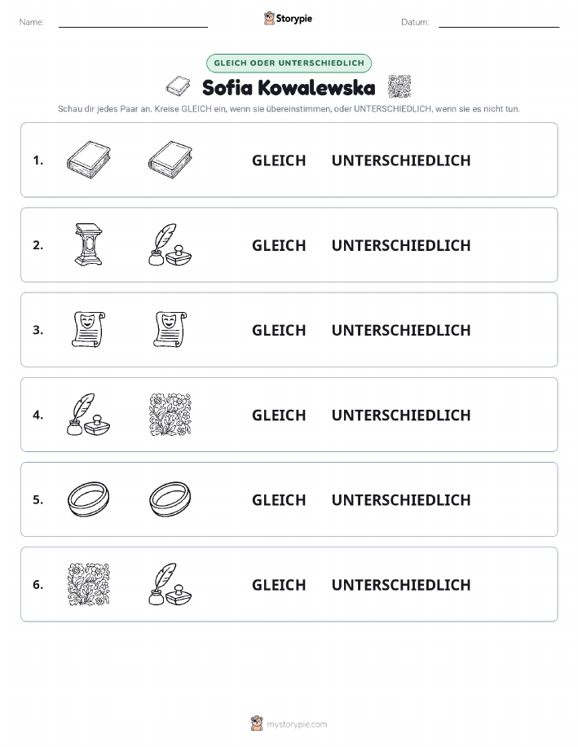Click the QR code beside the title
The width and height of the screenshot is (578, 747).
399,86
